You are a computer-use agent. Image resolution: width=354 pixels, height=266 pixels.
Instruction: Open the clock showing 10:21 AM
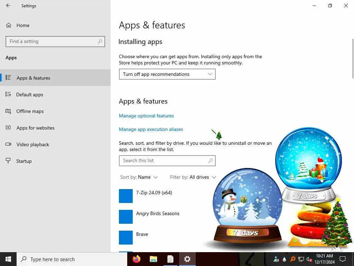point(325,259)
